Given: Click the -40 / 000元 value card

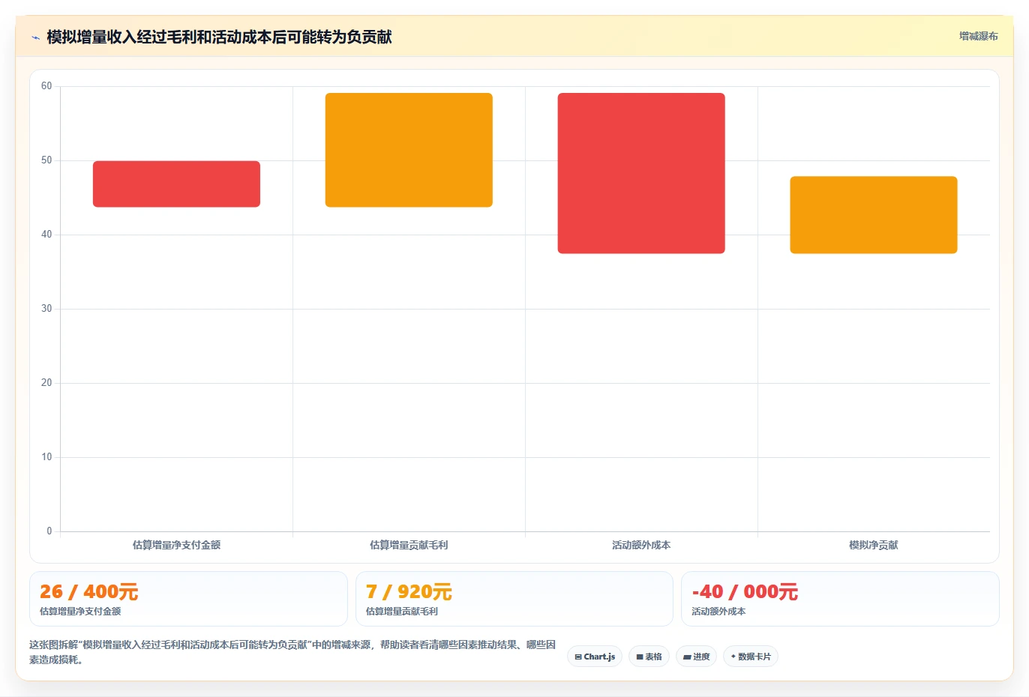Looking at the screenshot, I should coord(840,599).
